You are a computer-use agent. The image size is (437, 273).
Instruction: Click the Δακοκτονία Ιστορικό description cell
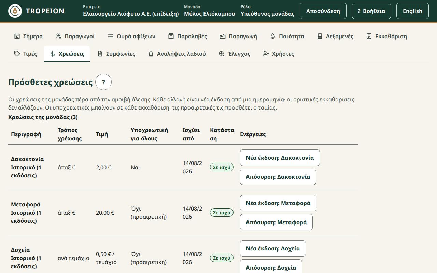[31, 167]
